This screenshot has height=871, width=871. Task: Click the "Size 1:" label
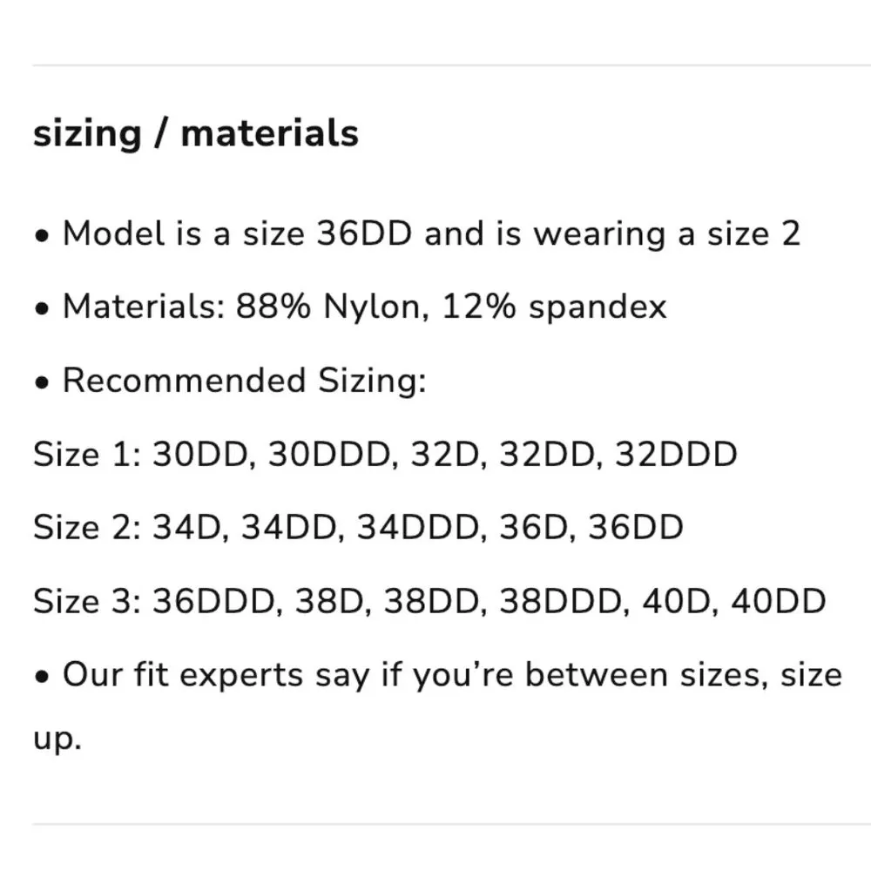click(x=86, y=455)
